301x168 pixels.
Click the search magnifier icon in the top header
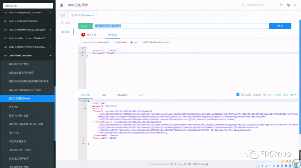pyautogui.click(x=282, y=5)
